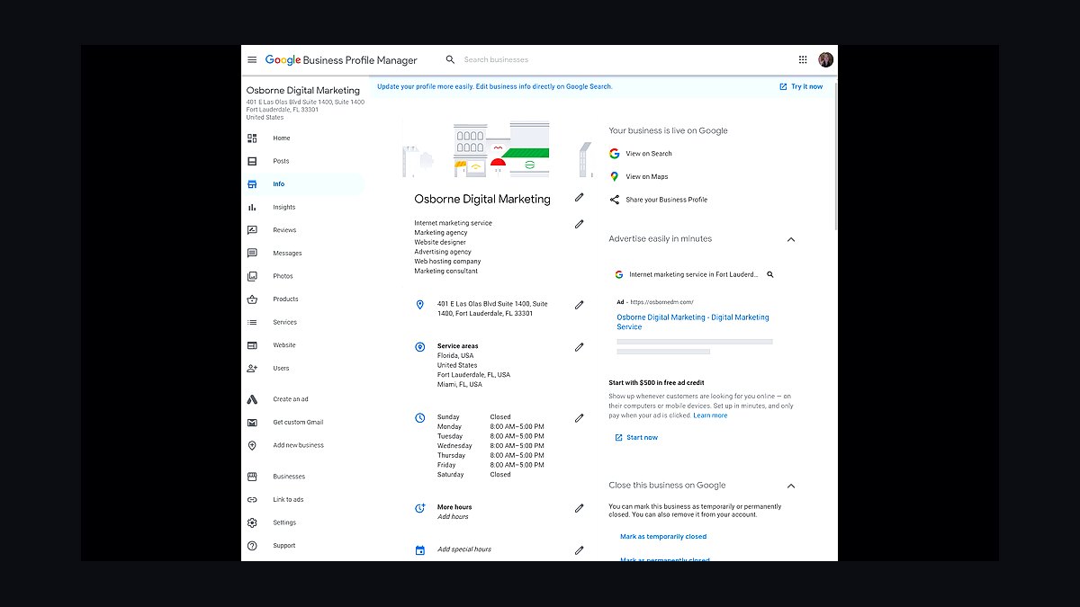Open the Osborne Digital Marketing ad title link
The width and height of the screenshot is (1080, 607).
693,322
